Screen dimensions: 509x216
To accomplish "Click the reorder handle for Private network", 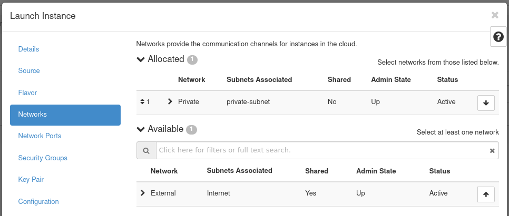I will click(x=142, y=101).
